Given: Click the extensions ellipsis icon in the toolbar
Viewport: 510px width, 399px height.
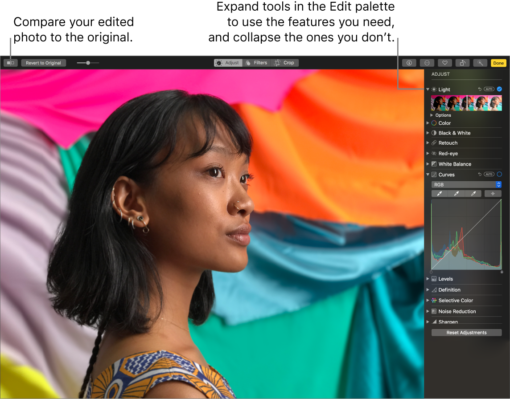Looking at the screenshot, I should (x=427, y=63).
